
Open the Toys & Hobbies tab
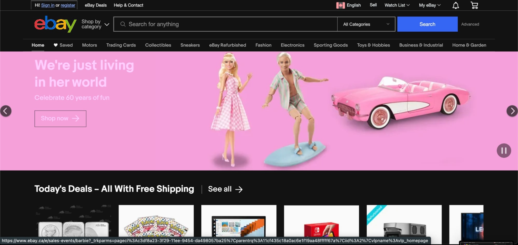[x=373, y=45]
